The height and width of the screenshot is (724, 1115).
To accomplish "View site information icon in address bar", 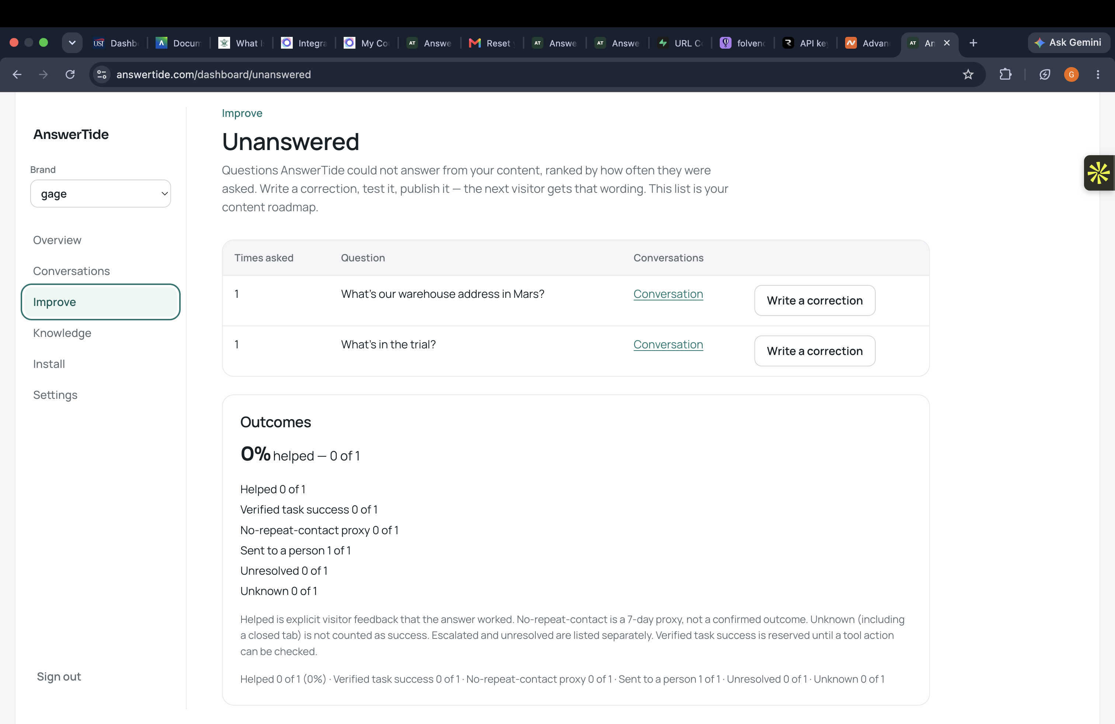I will (102, 74).
